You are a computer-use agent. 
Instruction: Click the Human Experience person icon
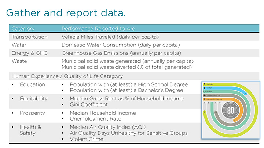(x=205, y=99)
